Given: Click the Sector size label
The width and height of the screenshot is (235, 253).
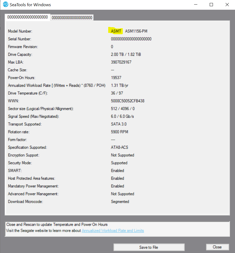Looking at the screenshot, I should (41, 109).
